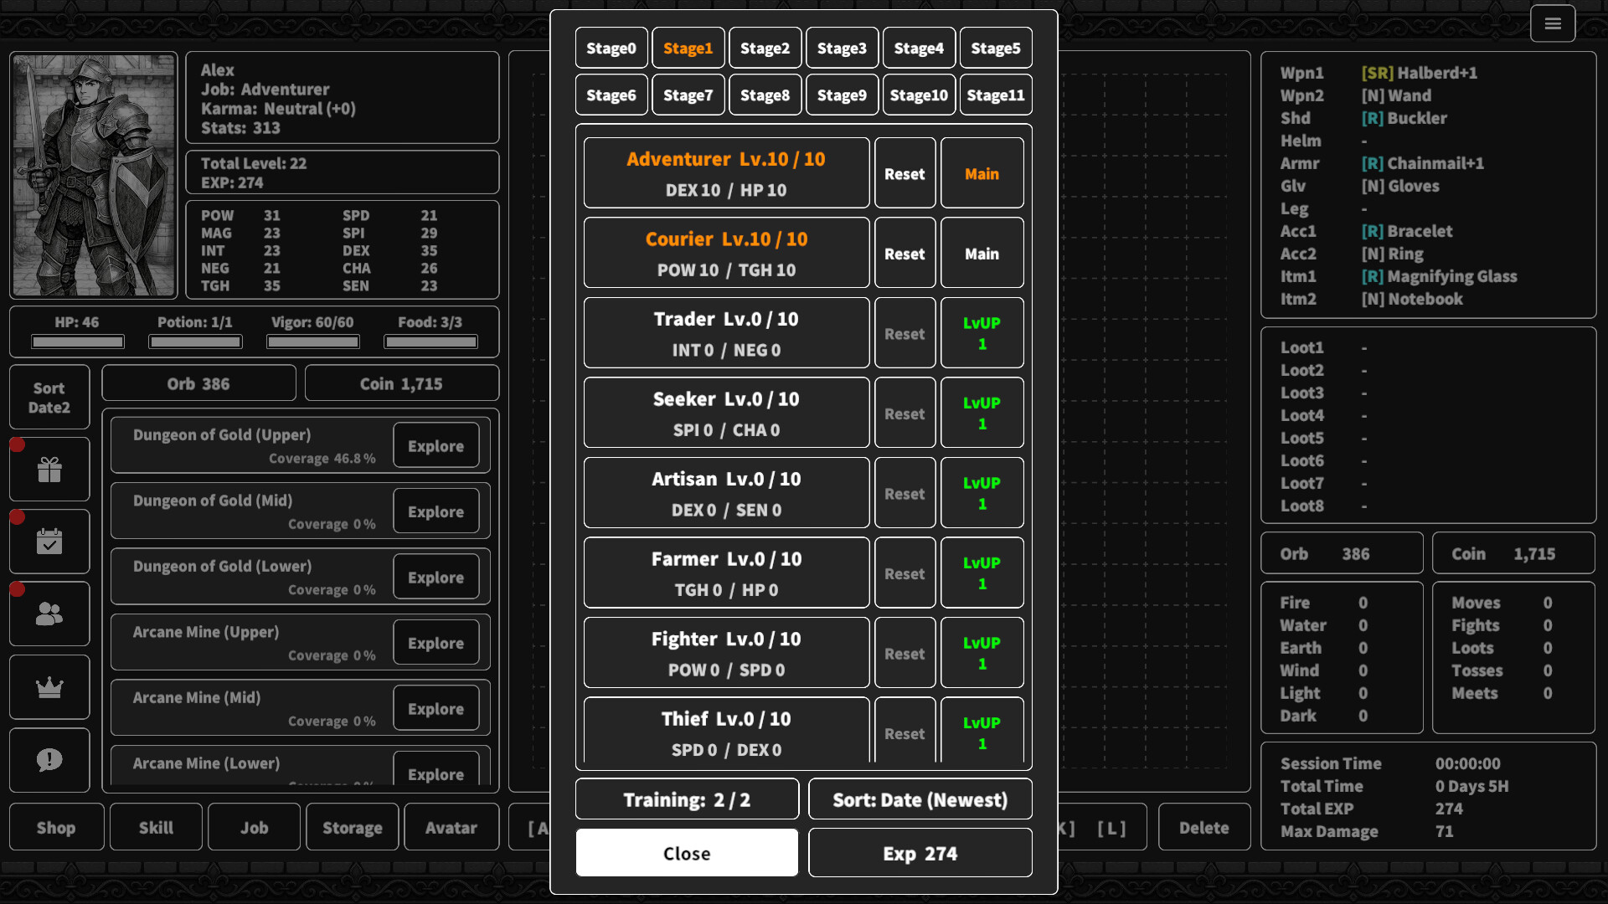
Task: Close the job dialog
Action: click(687, 853)
